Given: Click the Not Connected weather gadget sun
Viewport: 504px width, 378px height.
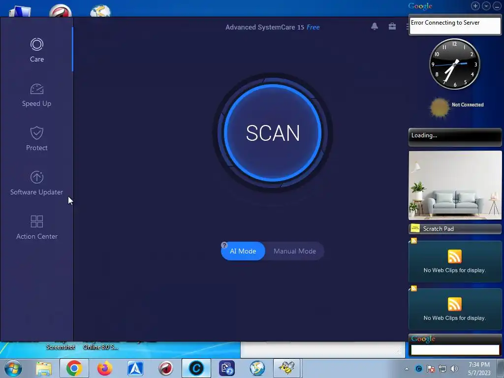Looking at the screenshot, I should click(439, 108).
